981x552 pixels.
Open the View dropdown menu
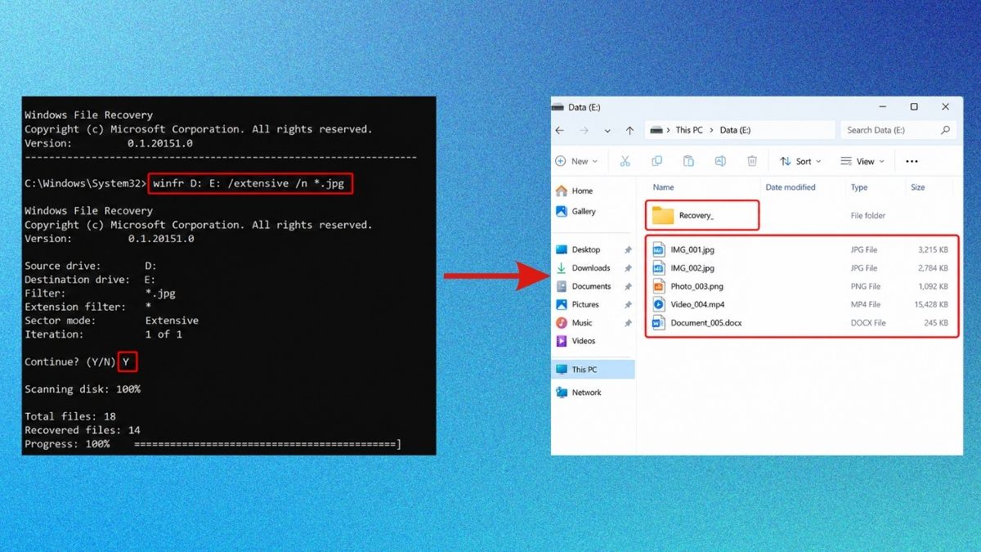(x=862, y=161)
